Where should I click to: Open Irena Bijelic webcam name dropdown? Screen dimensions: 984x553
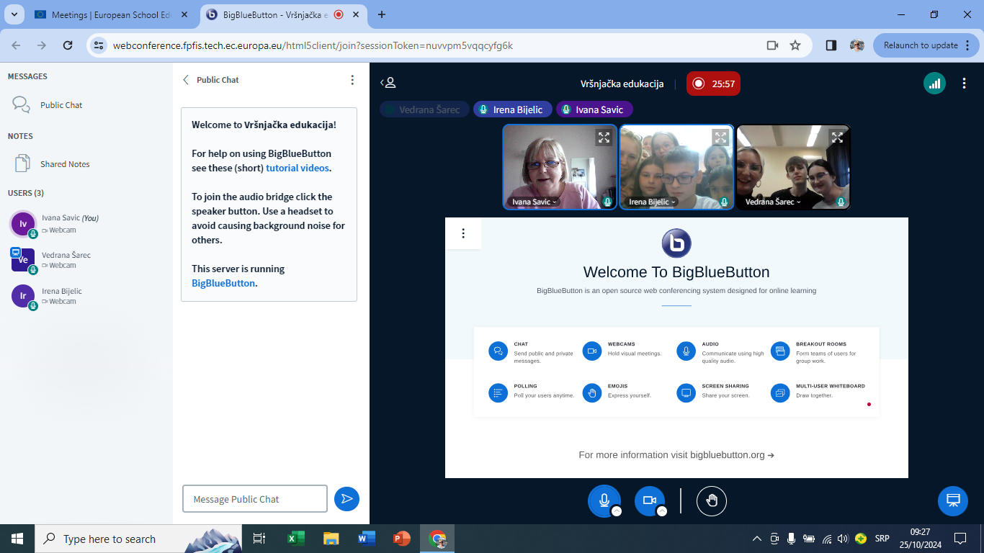pos(653,202)
